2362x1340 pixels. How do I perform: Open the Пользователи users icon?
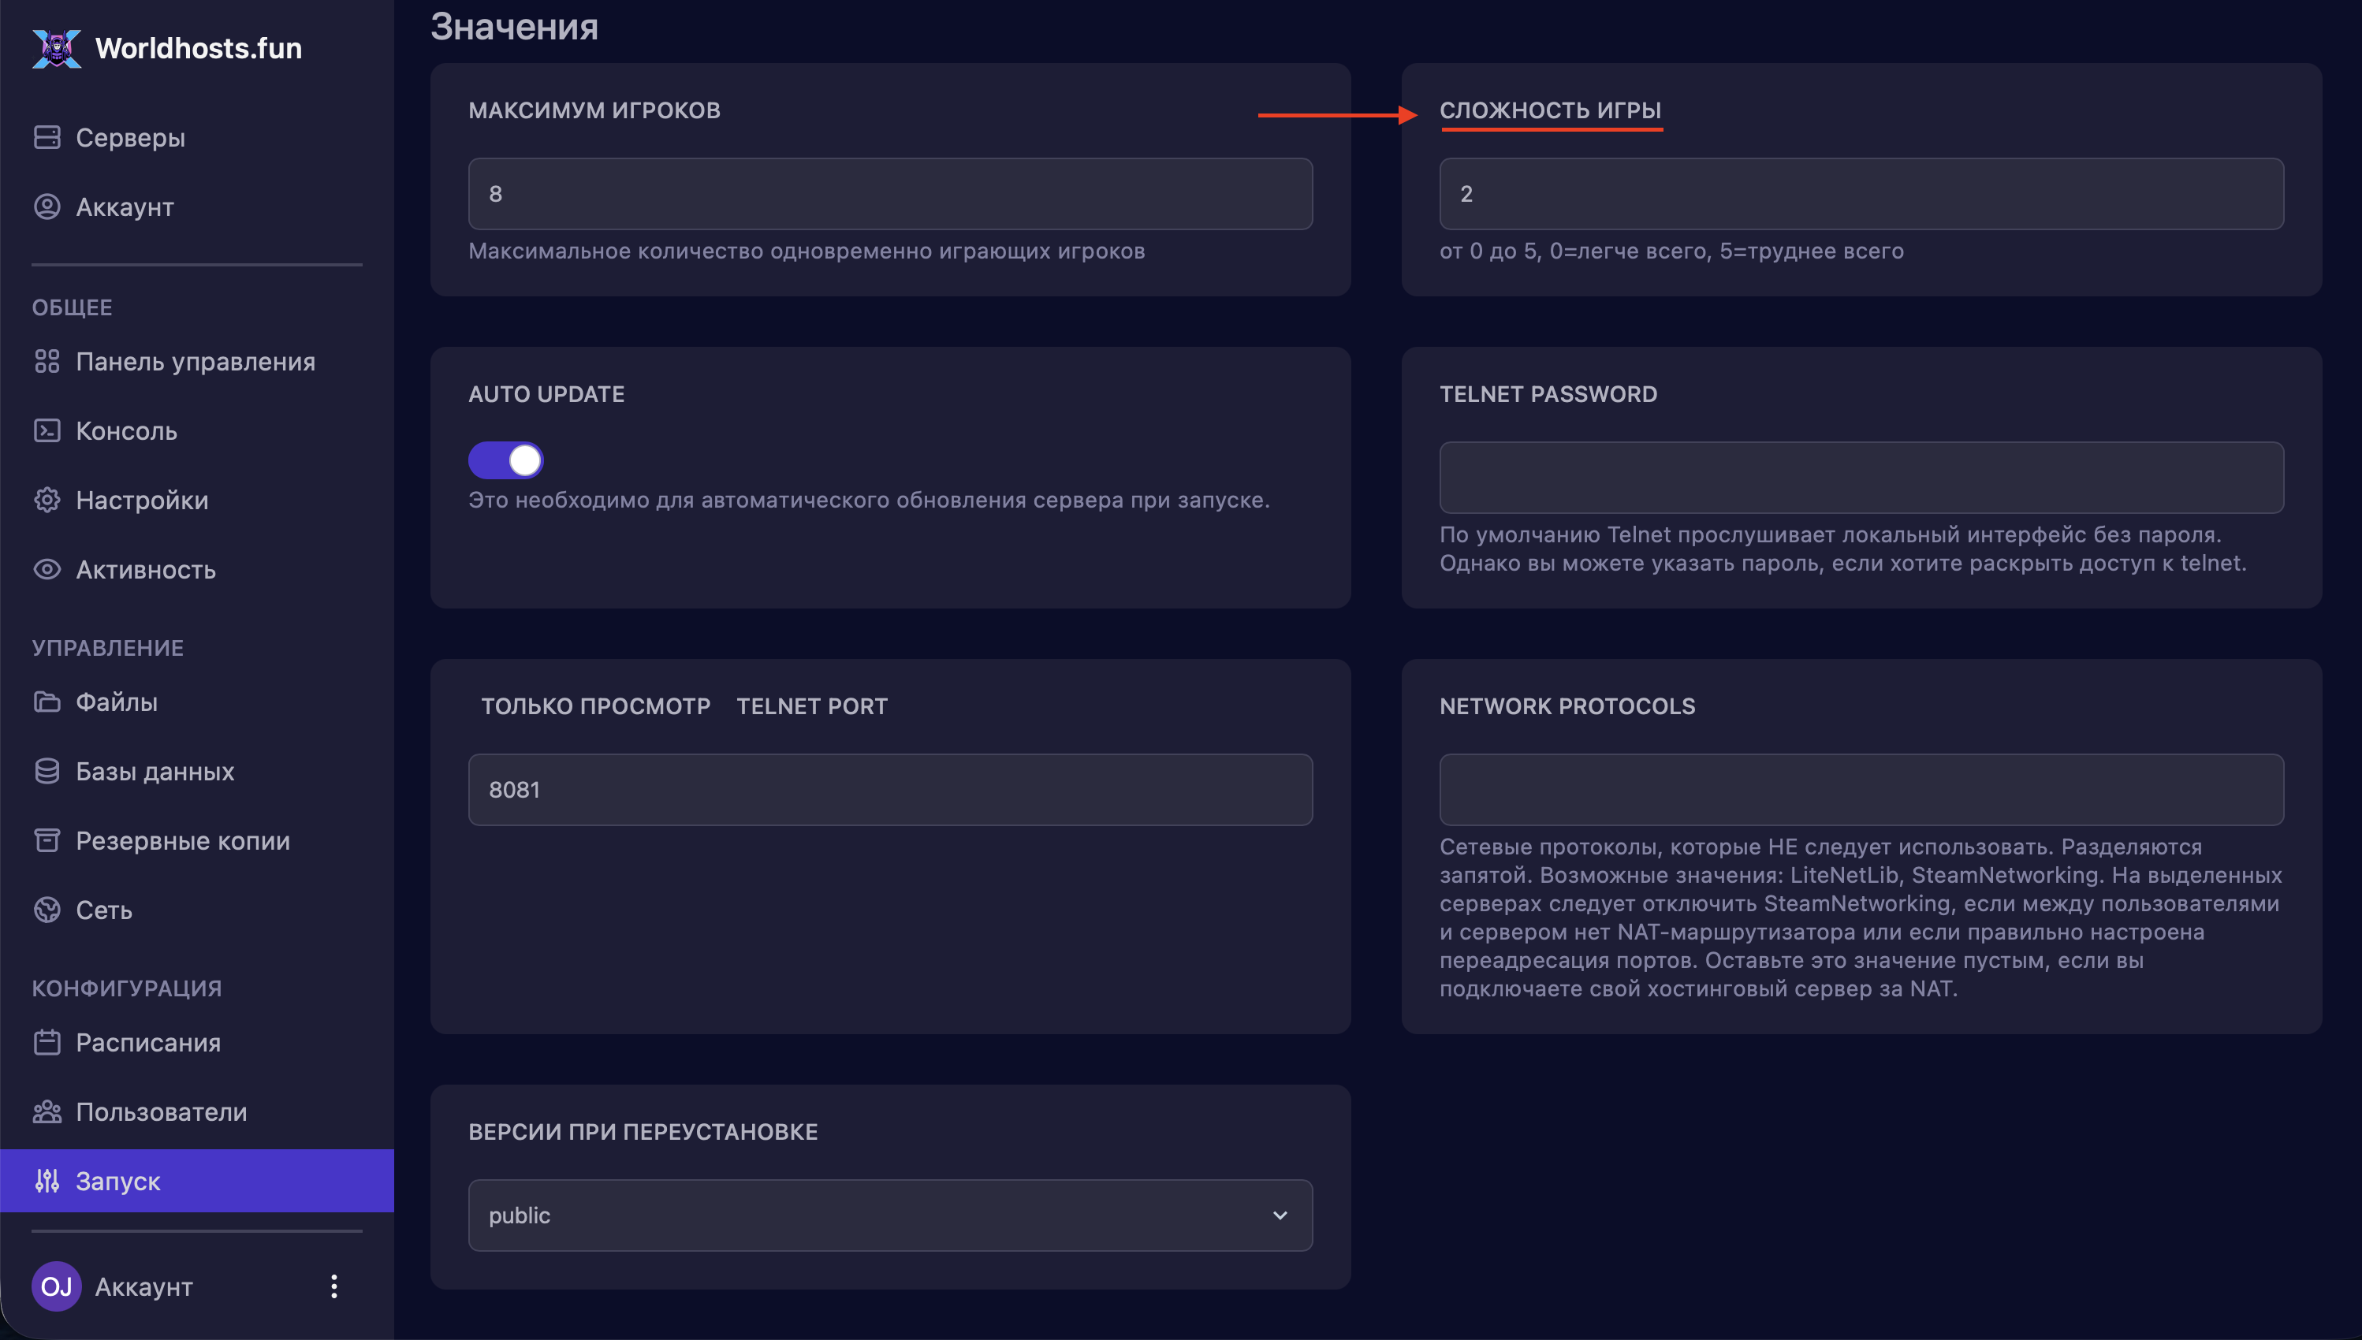(47, 1111)
